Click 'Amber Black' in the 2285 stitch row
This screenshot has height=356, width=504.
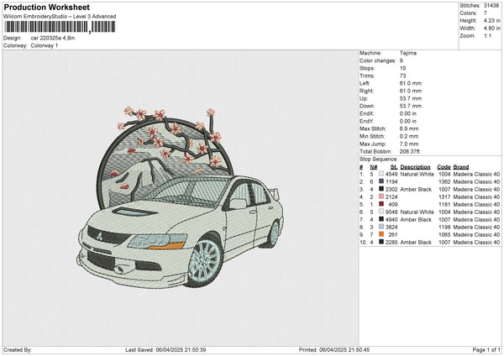(x=416, y=243)
